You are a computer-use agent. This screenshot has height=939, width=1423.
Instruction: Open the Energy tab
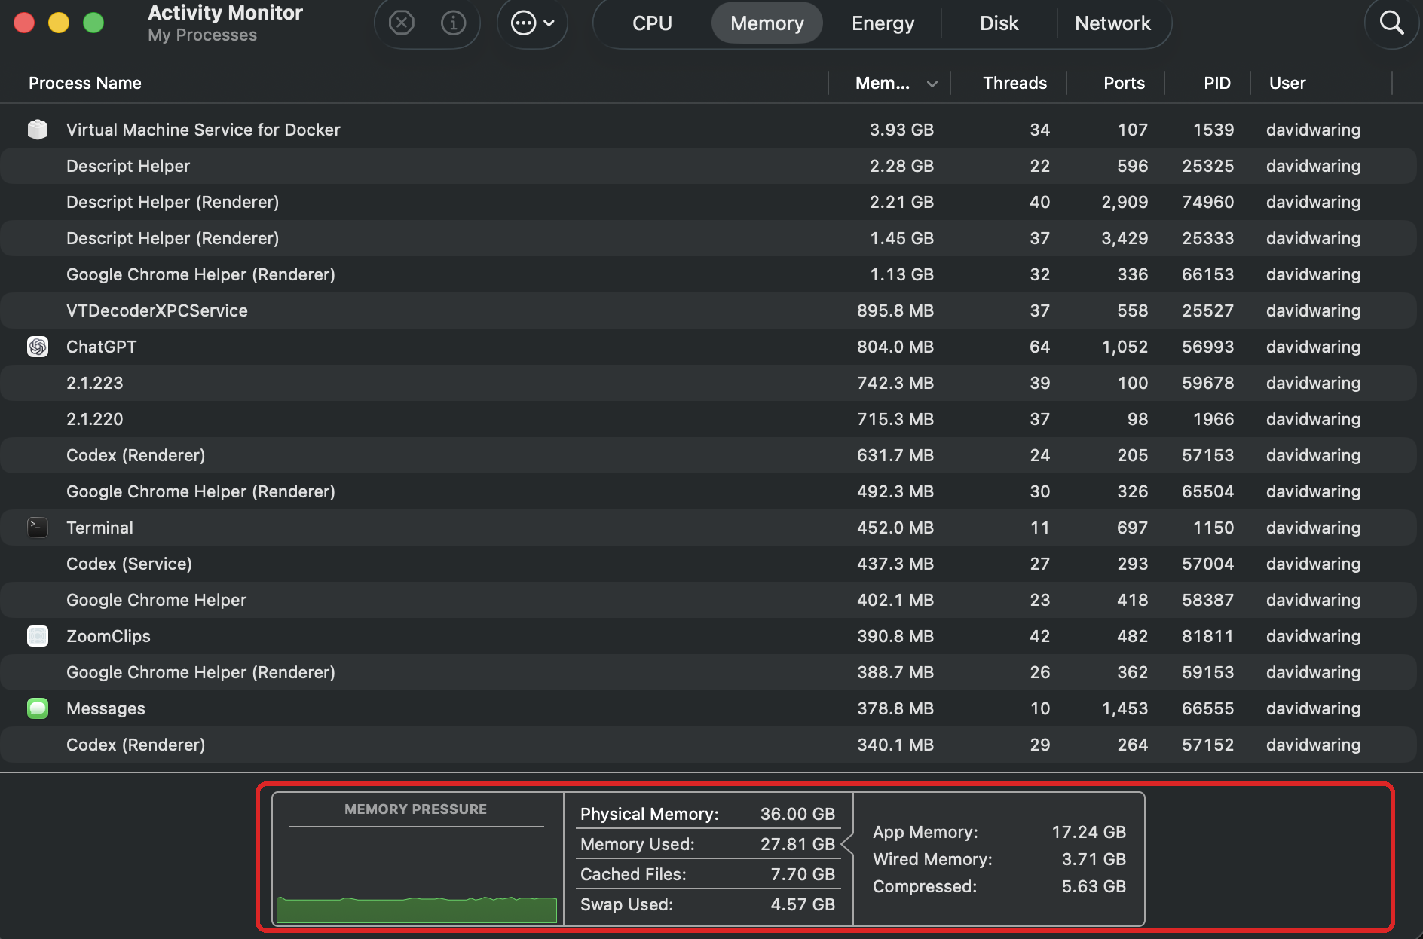pos(883,23)
